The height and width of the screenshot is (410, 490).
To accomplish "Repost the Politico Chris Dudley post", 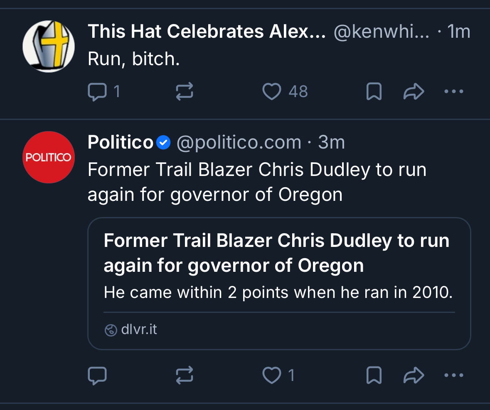I will pyautogui.click(x=185, y=376).
